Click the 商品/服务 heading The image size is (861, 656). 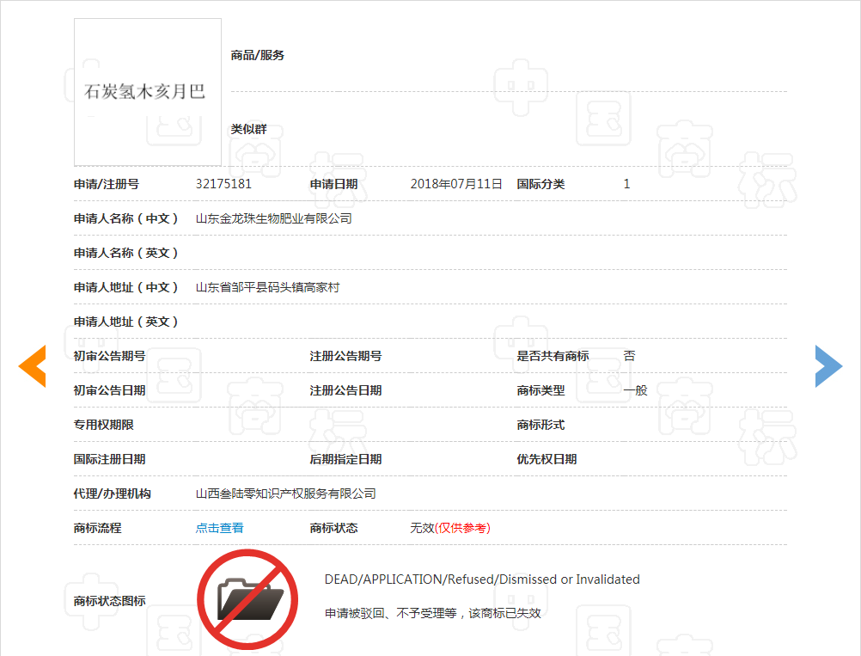(257, 55)
